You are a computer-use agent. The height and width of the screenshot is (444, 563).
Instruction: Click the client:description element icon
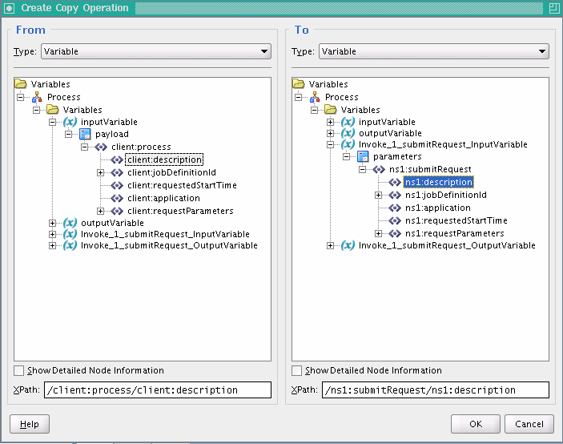[x=117, y=159]
